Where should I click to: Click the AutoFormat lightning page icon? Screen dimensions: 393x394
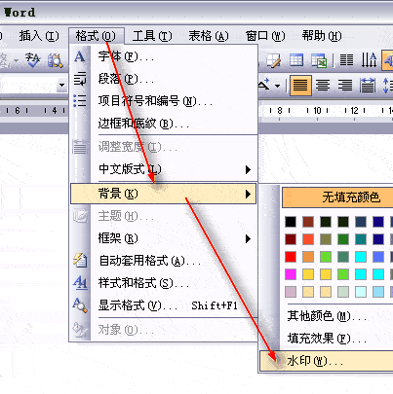(80, 260)
